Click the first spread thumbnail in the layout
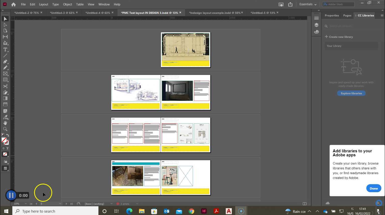The width and height of the screenshot is (385, 215). [x=185, y=50]
